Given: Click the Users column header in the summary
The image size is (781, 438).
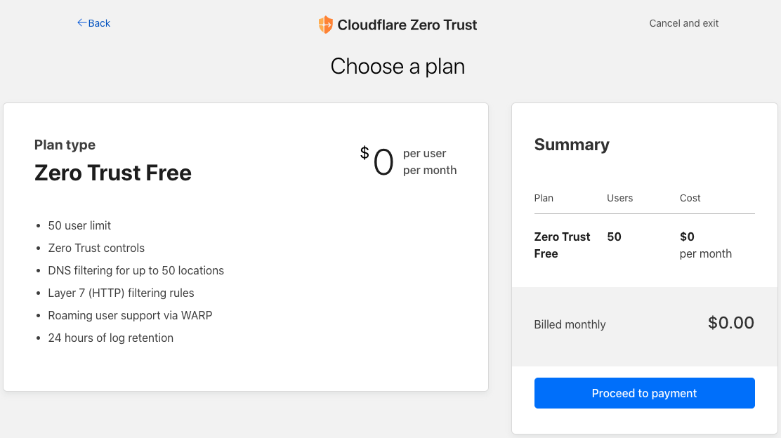Looking at the screenshot, I should point(619,198).
